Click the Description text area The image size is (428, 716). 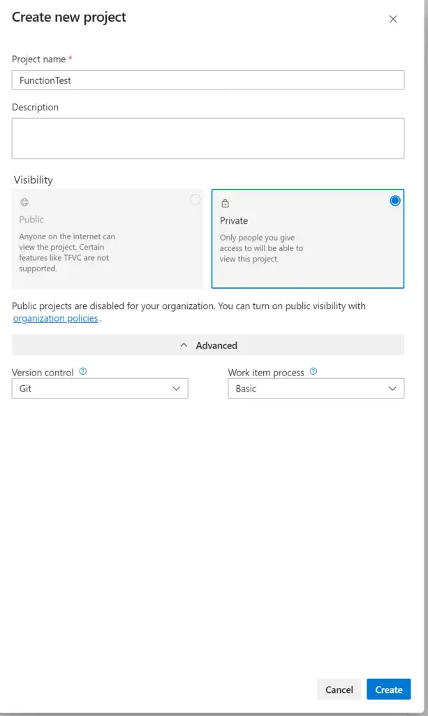point(208,138)
